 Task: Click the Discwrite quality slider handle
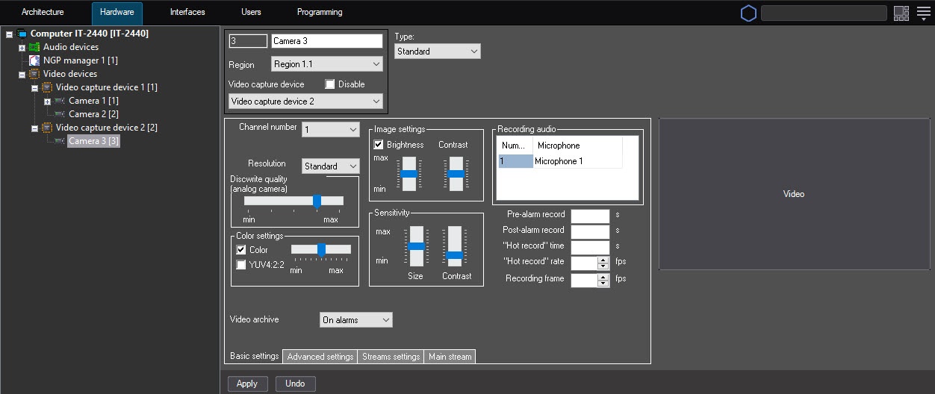tap(317, 201)
